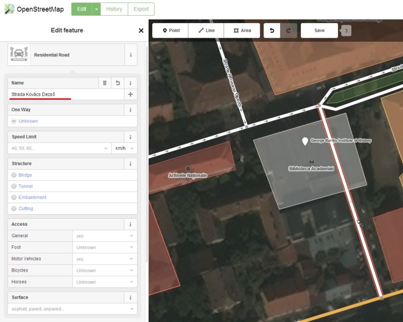
Task: Click the General row label
Action: click(20, 236)
